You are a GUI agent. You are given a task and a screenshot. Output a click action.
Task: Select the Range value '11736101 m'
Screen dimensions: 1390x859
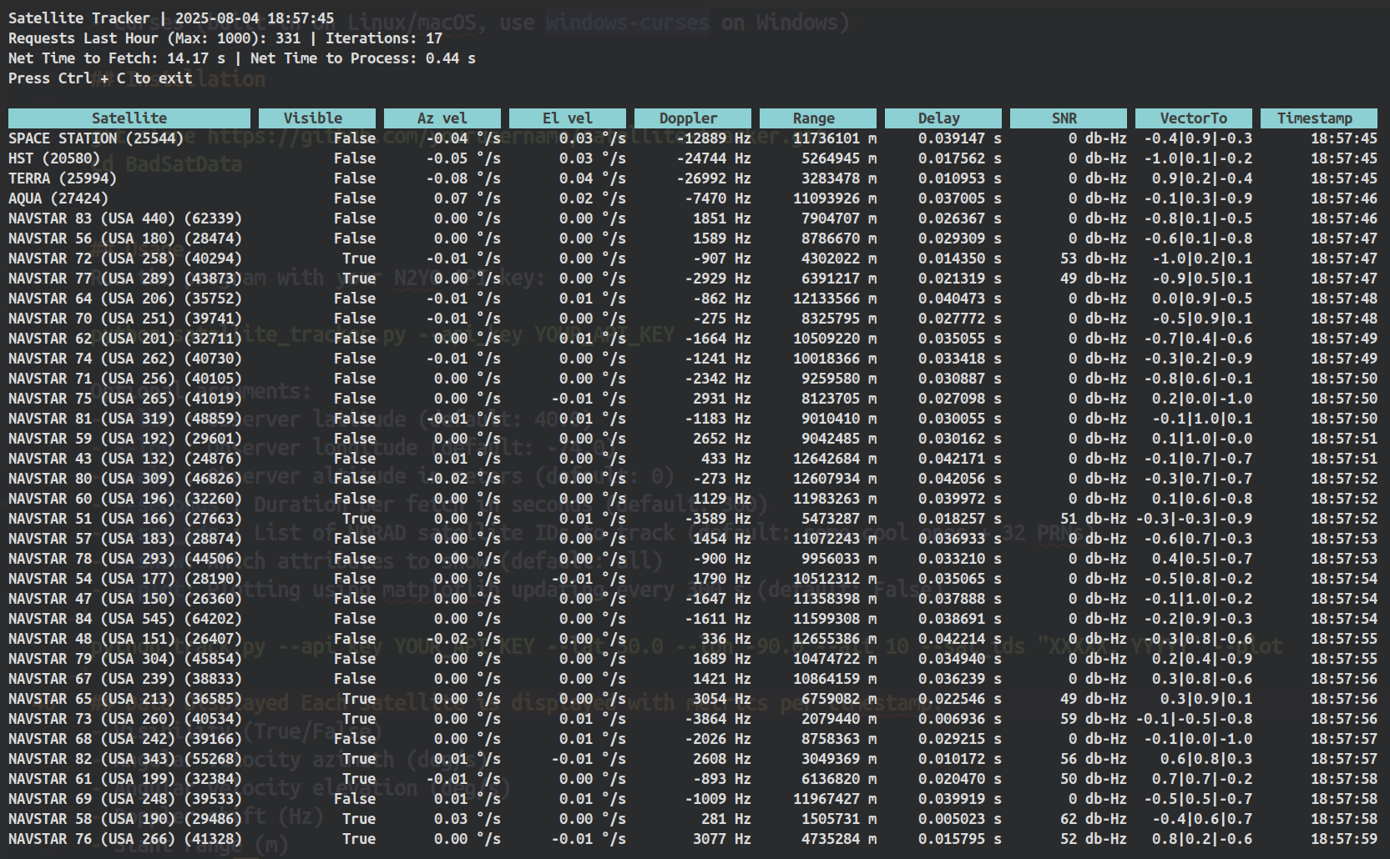(835, 138)
